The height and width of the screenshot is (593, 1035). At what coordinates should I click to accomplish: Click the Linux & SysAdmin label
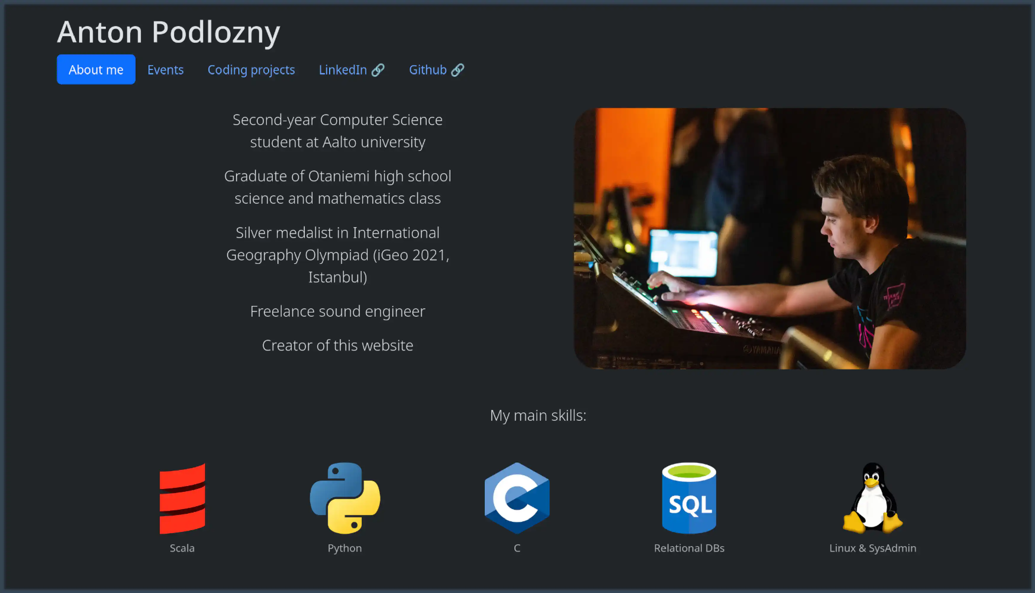click(x=873, y=548)
